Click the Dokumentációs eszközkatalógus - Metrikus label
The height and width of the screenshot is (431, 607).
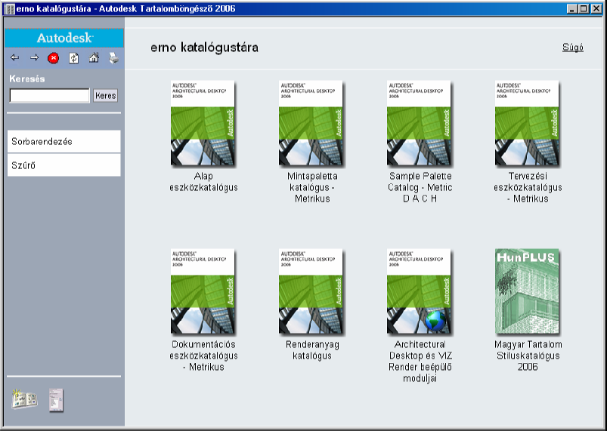(x=203, y=356)
